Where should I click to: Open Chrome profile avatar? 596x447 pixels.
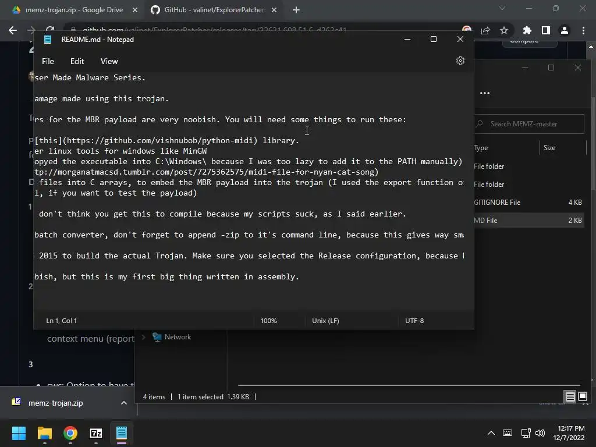[x=565, y=30]
